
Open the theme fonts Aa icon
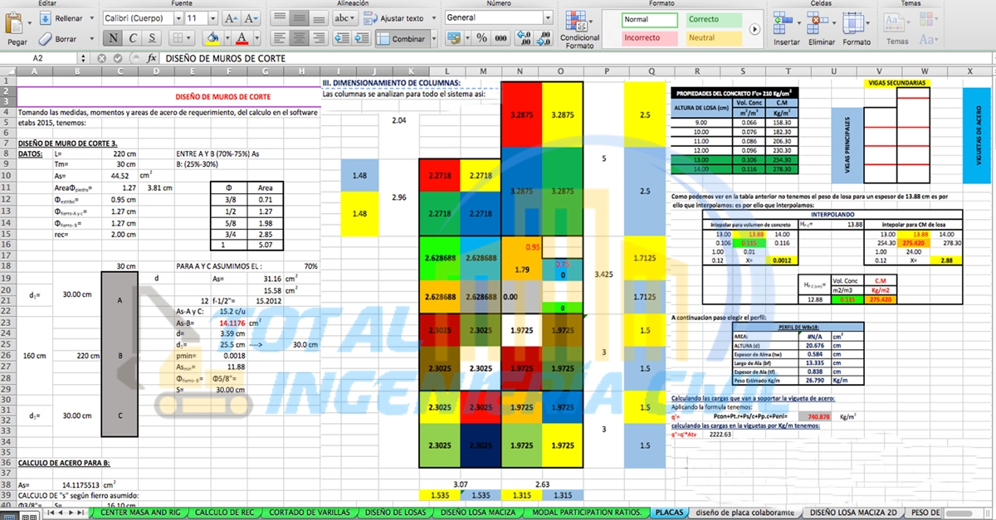tap(927, 39)
